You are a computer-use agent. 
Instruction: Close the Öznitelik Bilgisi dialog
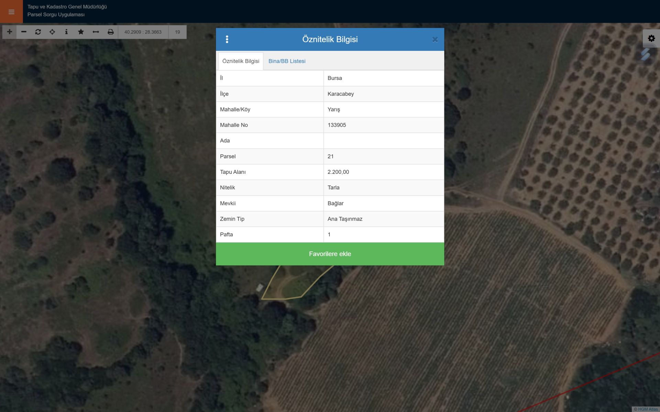point(435,40)
